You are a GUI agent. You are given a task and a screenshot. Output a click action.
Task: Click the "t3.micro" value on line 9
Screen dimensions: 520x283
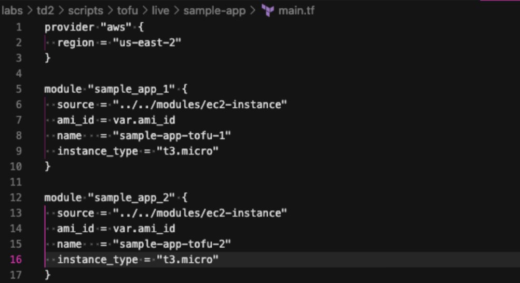[187, 151]
